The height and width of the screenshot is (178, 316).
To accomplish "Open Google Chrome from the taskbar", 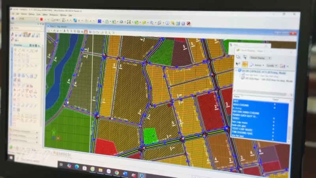I will click(117, 172).
